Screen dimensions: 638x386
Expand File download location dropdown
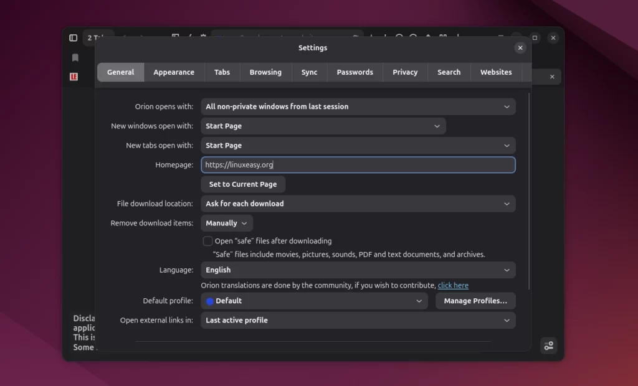point(358,204)
